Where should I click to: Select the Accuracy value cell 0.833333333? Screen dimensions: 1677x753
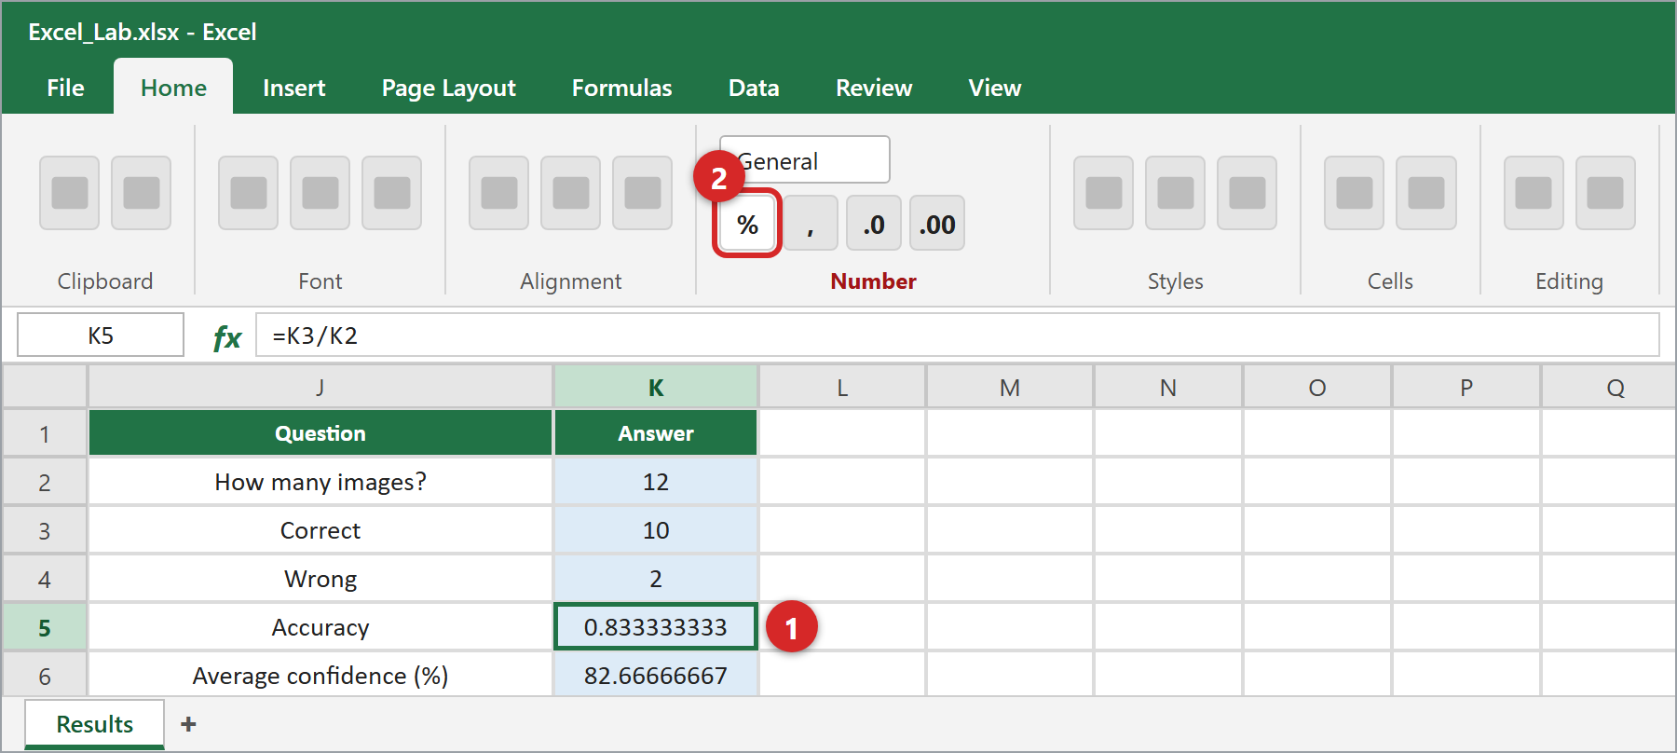[x=656, y=627]
